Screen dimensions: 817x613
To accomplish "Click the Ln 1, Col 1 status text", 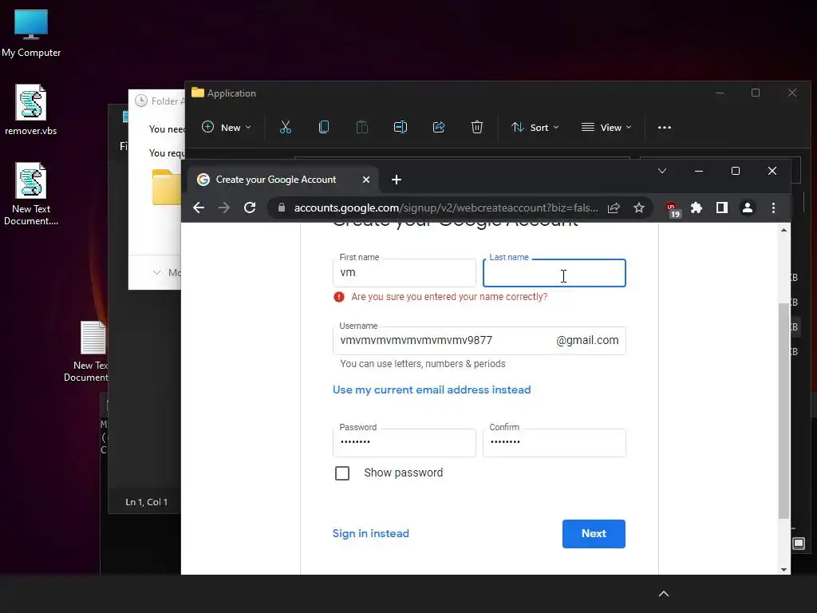I will coord(147,502).
